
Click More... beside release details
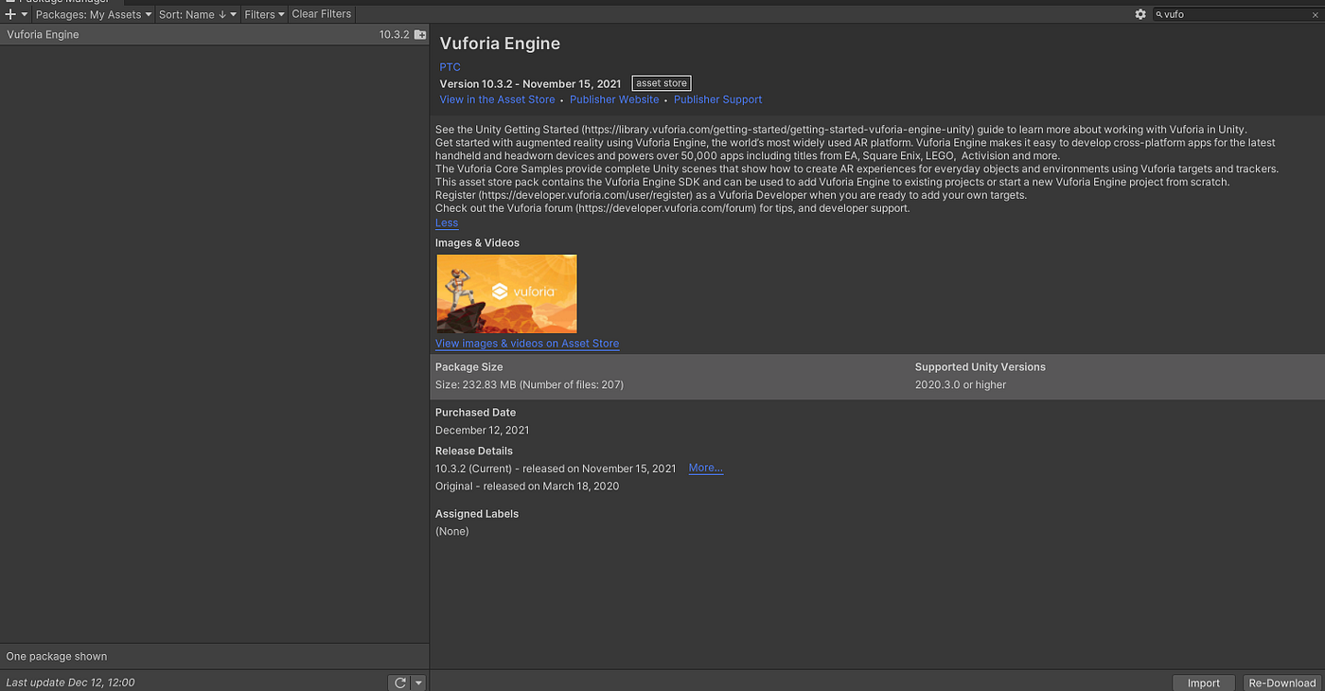pyautogui.click(x=706, y=468)
